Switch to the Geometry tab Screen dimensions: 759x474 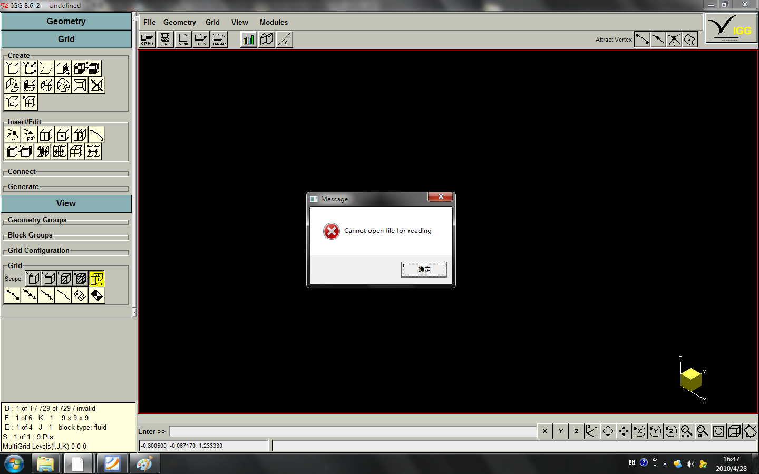click(x=66, y=21)
